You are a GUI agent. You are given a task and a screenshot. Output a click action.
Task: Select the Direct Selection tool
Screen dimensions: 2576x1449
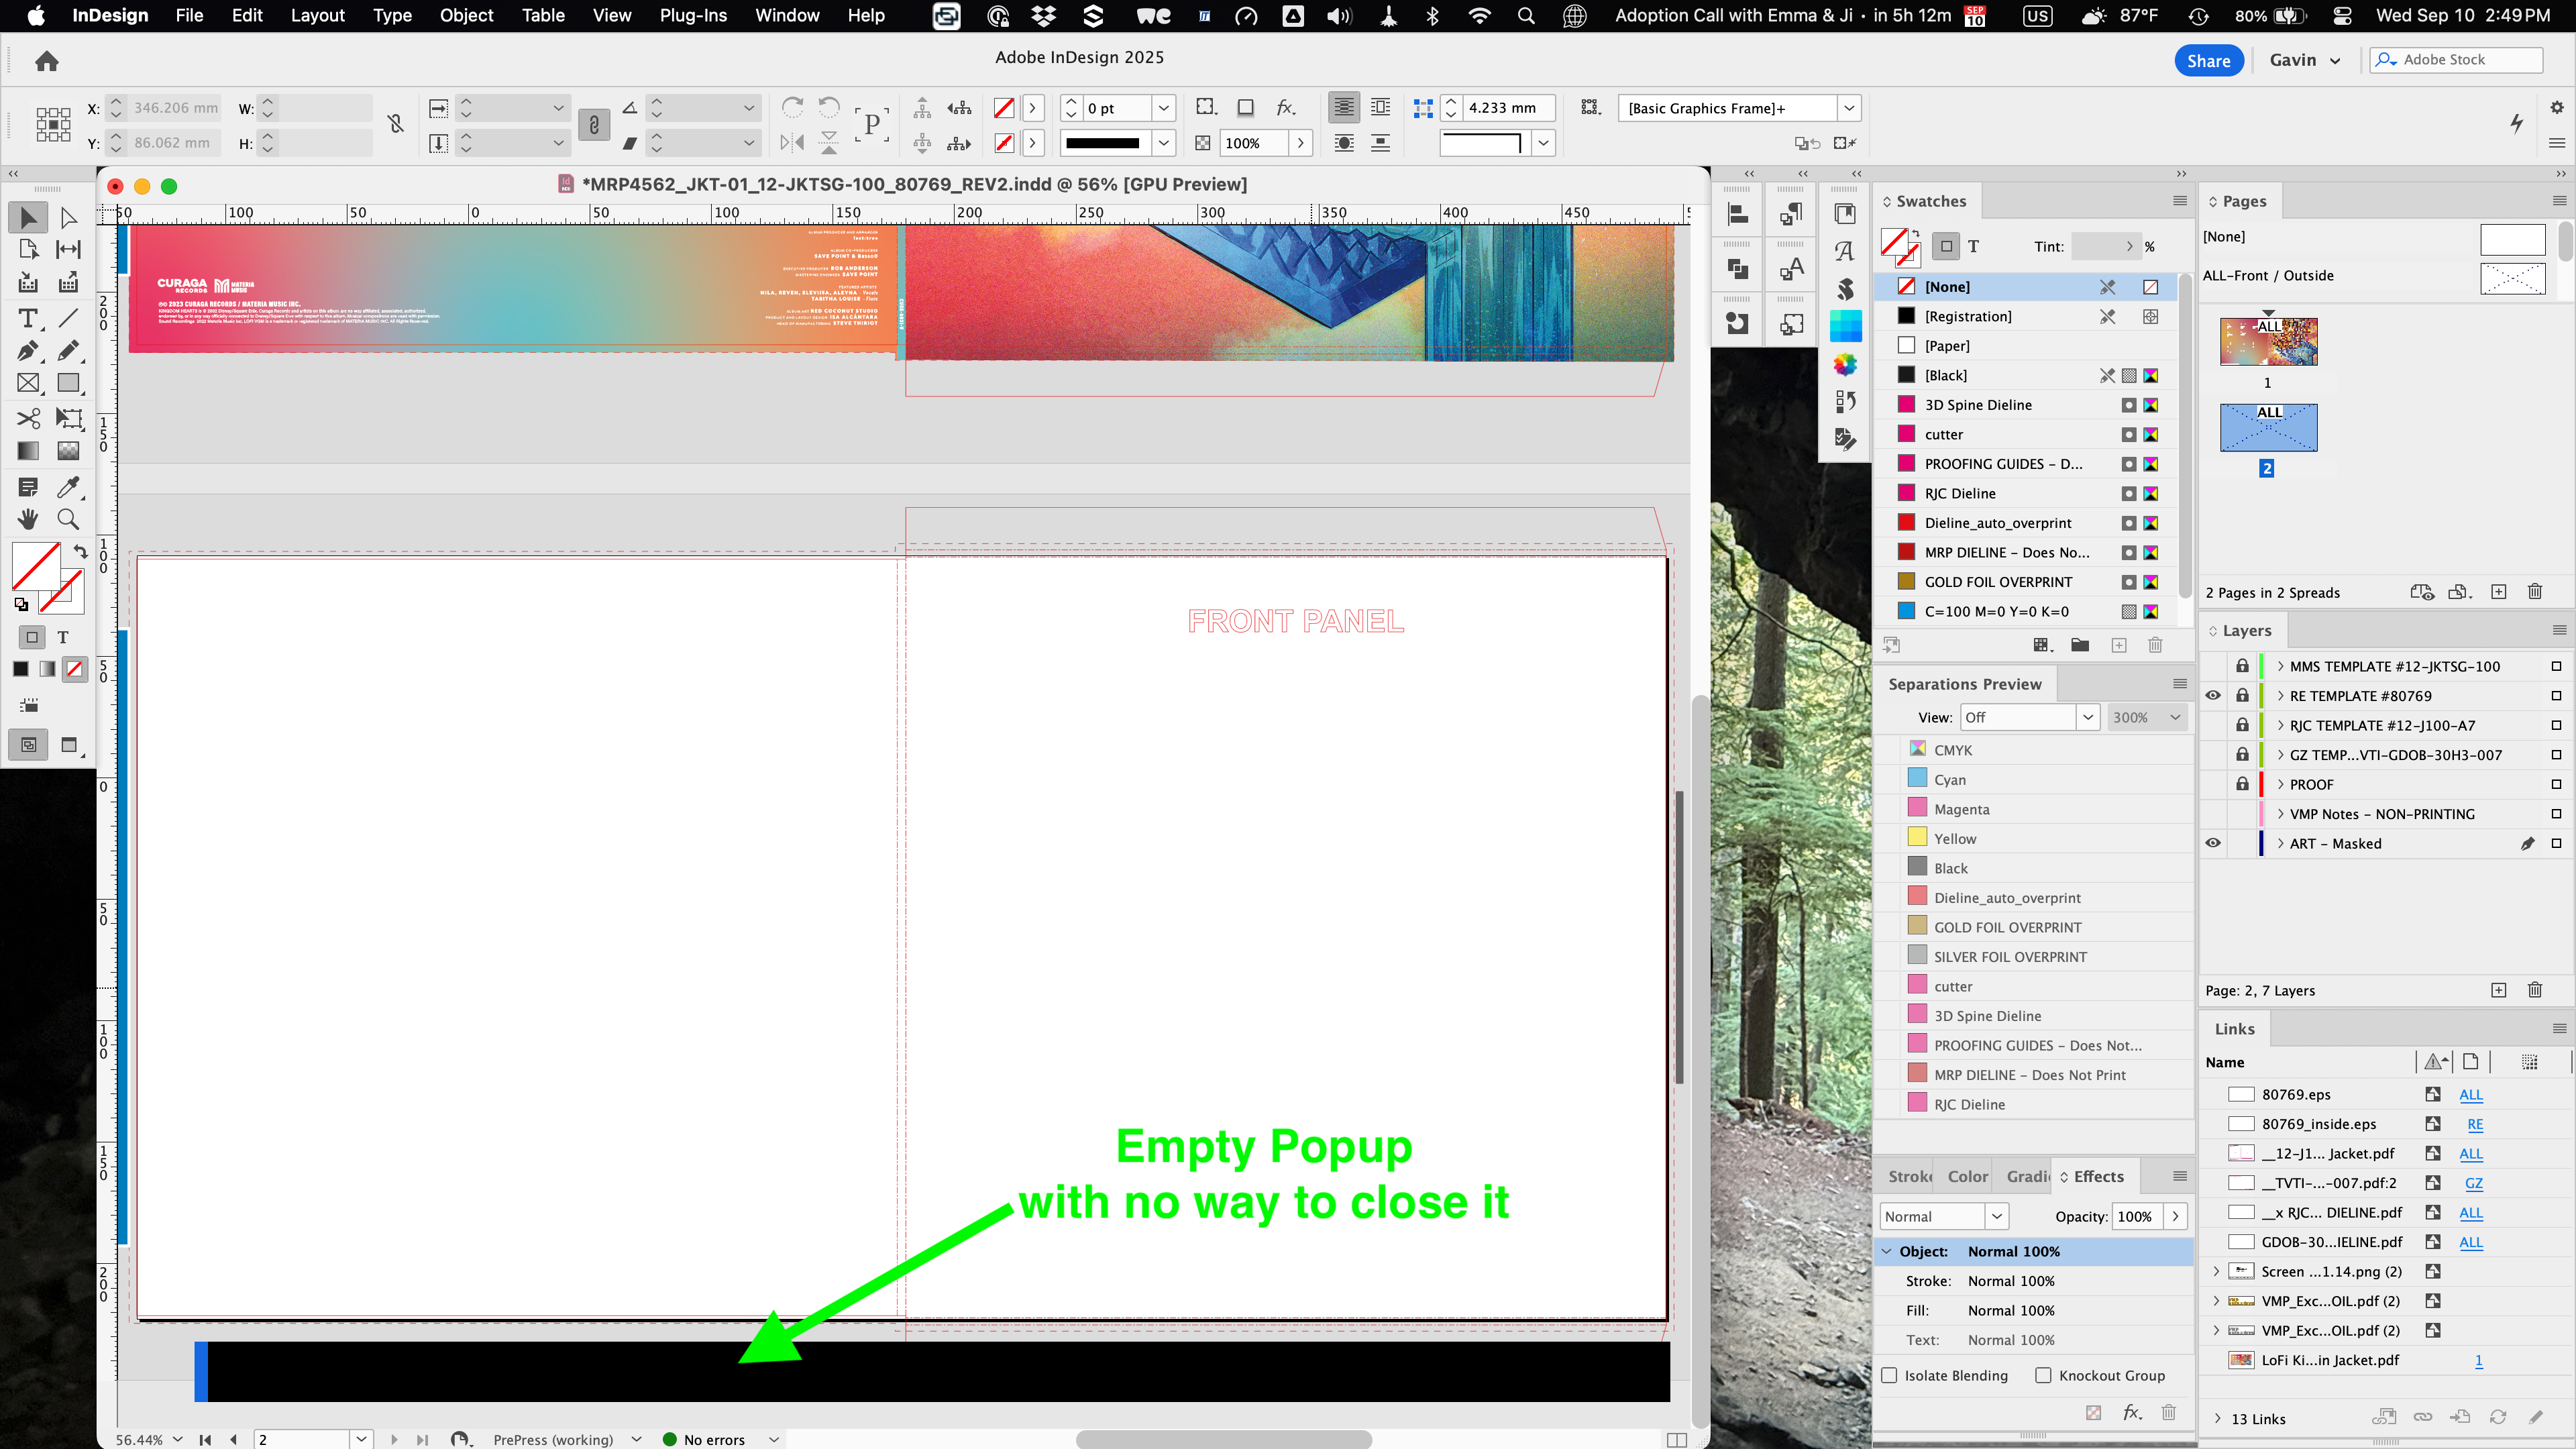[x=68, y=217]
